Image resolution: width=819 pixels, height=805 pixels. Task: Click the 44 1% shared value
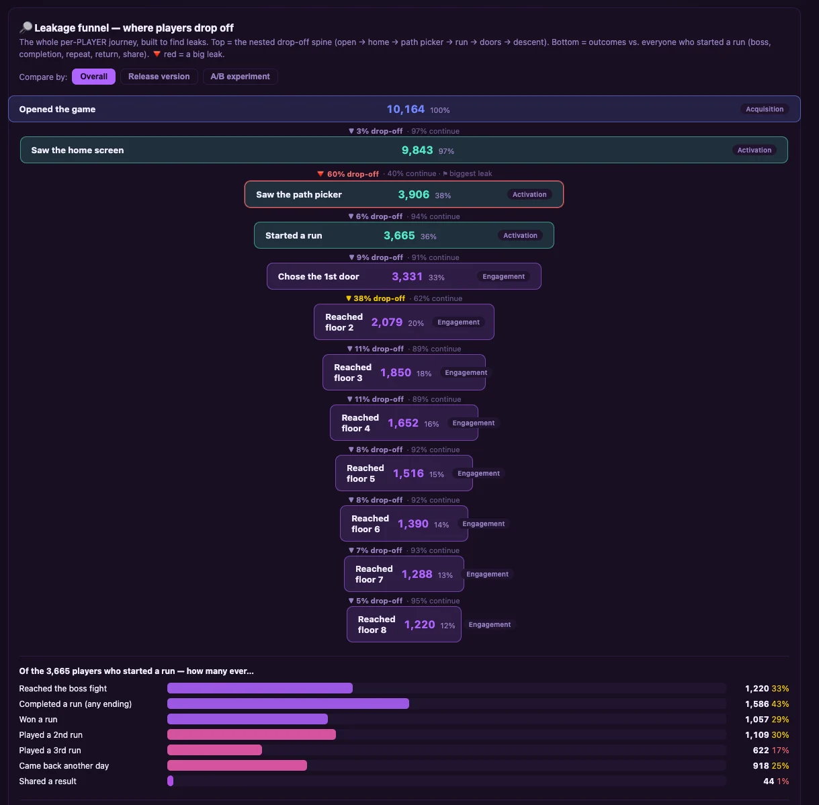(776, 781)
